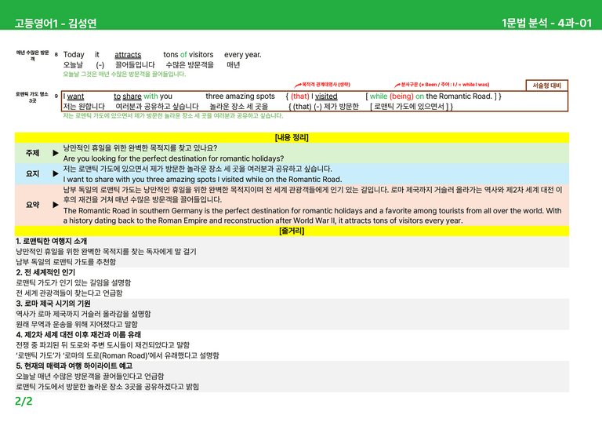This screenshot has height=426, width=602.
Task: Click the red annotation 분사구문 (≠ Been / 주어 : I / = while I was)
Action: click(445, 85)
